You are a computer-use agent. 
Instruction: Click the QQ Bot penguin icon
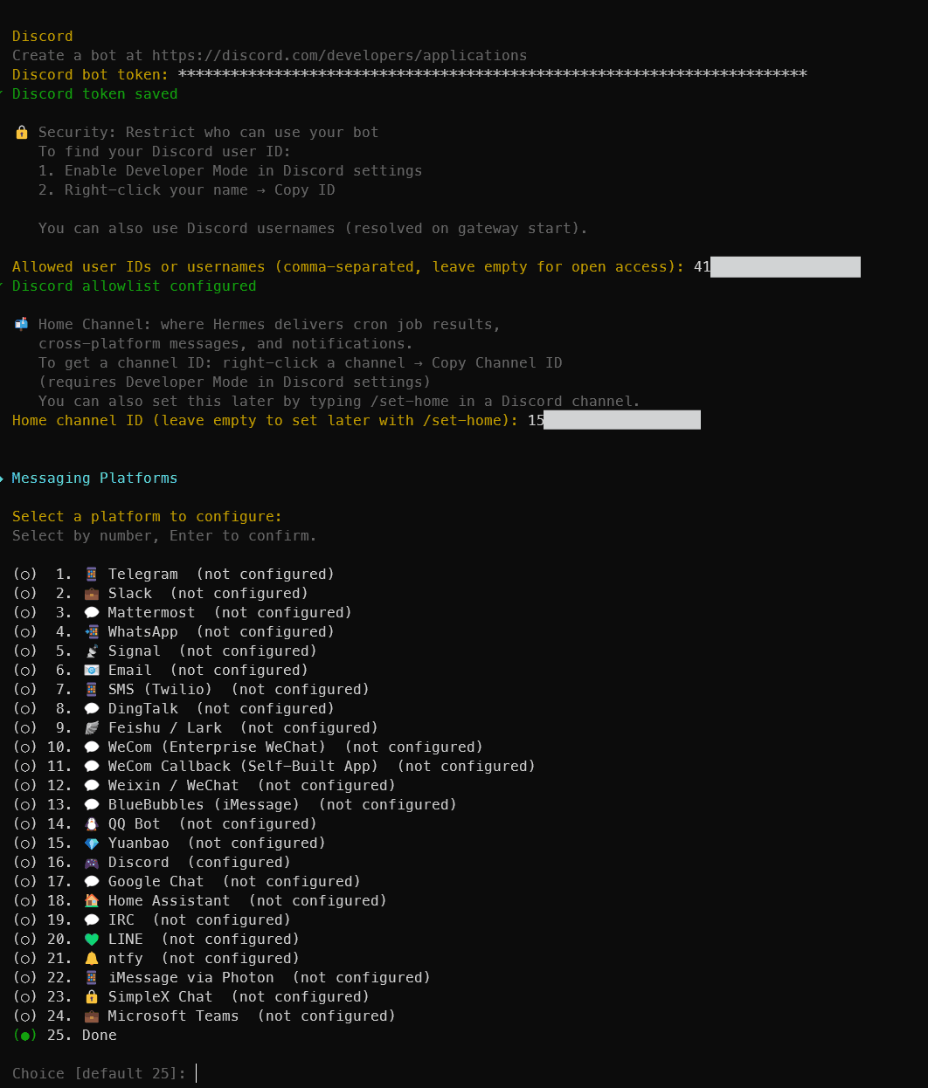click(91, 824)
